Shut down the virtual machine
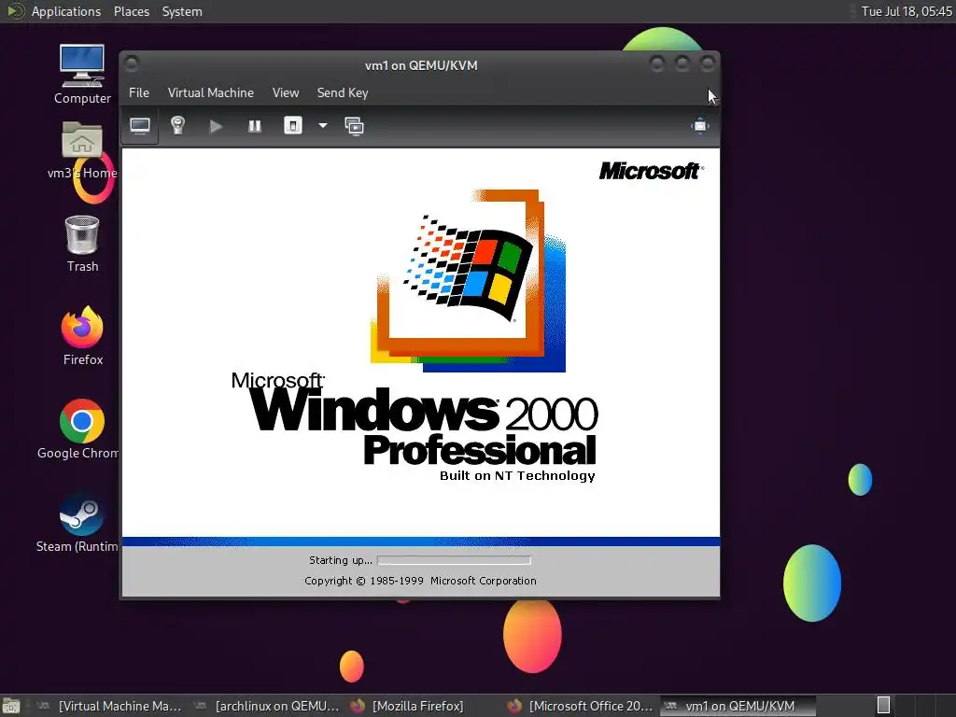 click(292, 126)
